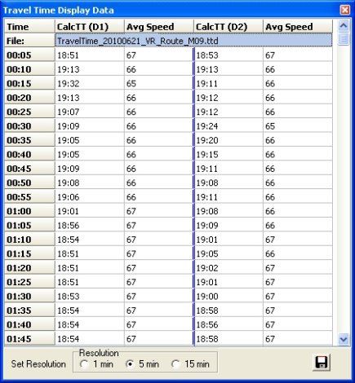Screen dimensions: 355x383
Task: Select the 1 min resolution radio button
Action: [x=84, y=364]
